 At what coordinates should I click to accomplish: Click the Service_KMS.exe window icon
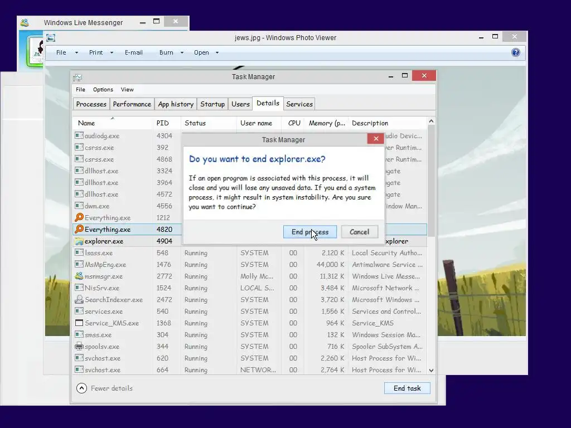click(x=79, y=323)
